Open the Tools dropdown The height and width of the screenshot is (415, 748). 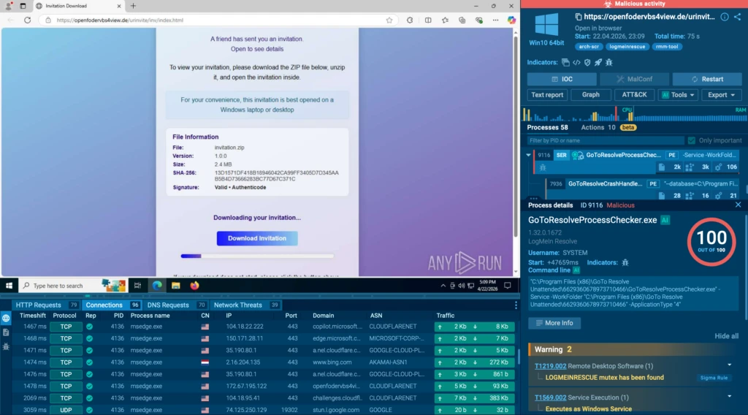click(x=678, y=95)
